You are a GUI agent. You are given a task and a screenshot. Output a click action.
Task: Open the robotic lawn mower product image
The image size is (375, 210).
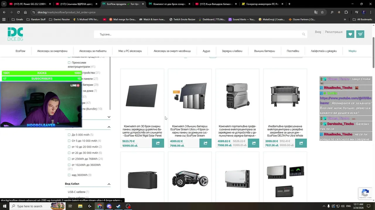(190, 178)
